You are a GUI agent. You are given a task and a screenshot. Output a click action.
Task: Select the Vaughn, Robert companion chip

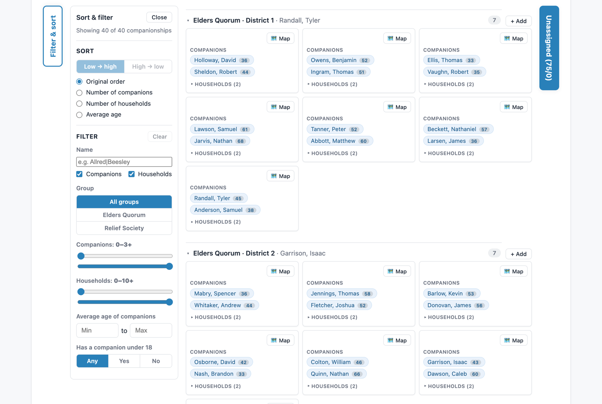pos(455,72)
